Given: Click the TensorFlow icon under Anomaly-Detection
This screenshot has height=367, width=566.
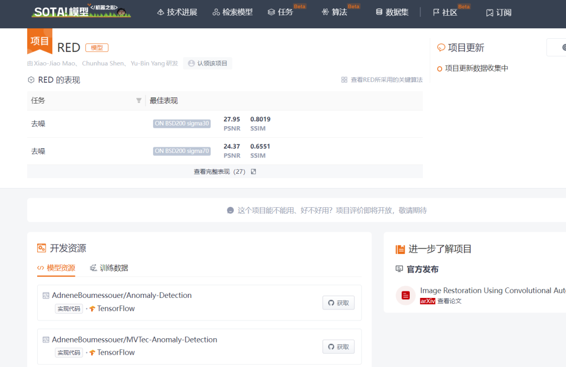Looking at the screenshot, I should [92, 308].
